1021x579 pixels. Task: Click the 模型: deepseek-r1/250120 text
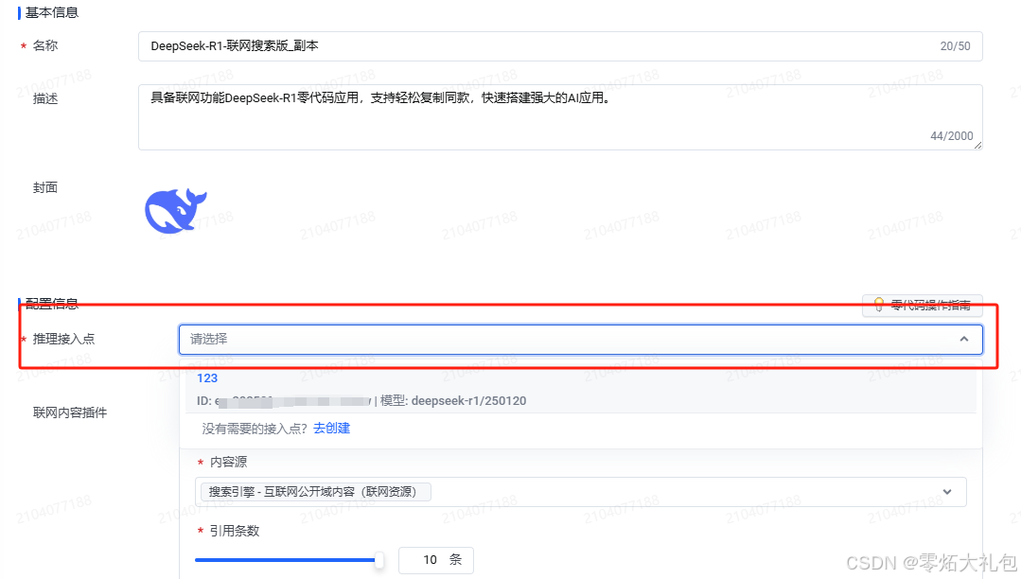(x=453, y=401)
